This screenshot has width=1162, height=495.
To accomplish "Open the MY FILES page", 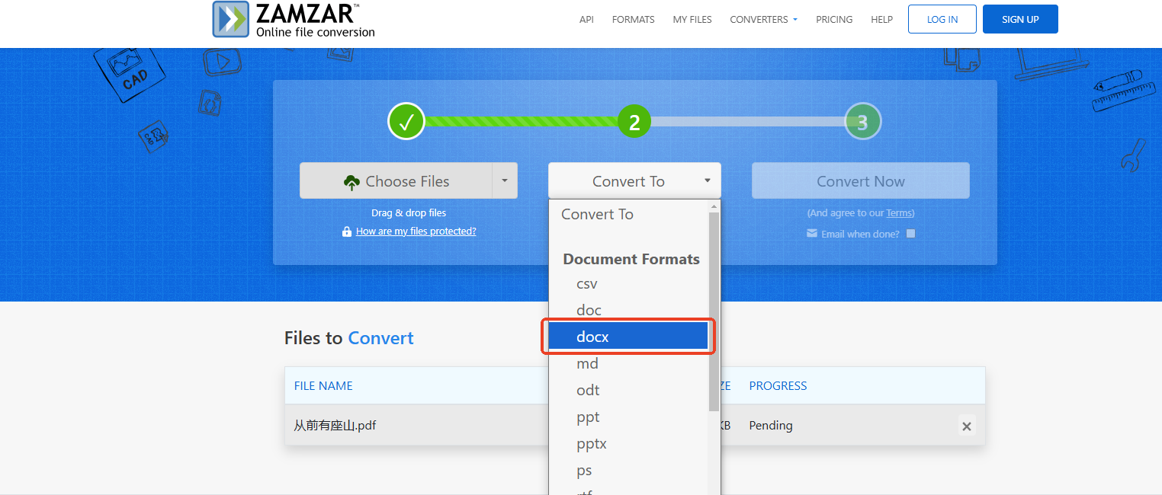I will point(692,19).
